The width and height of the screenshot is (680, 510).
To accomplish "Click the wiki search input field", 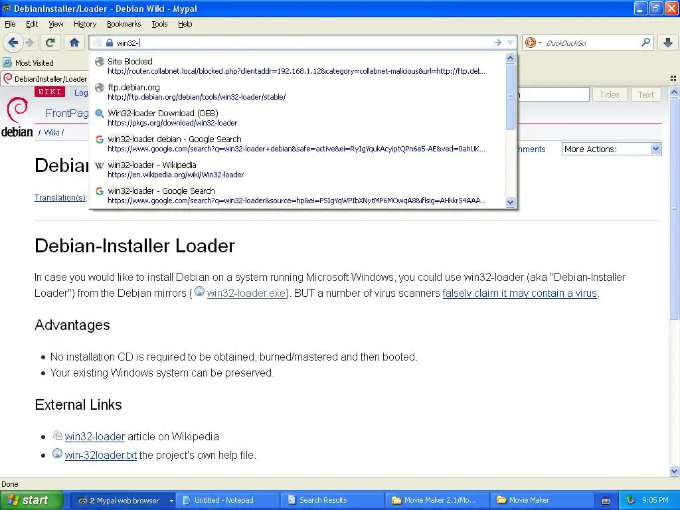I will point(553,94).
